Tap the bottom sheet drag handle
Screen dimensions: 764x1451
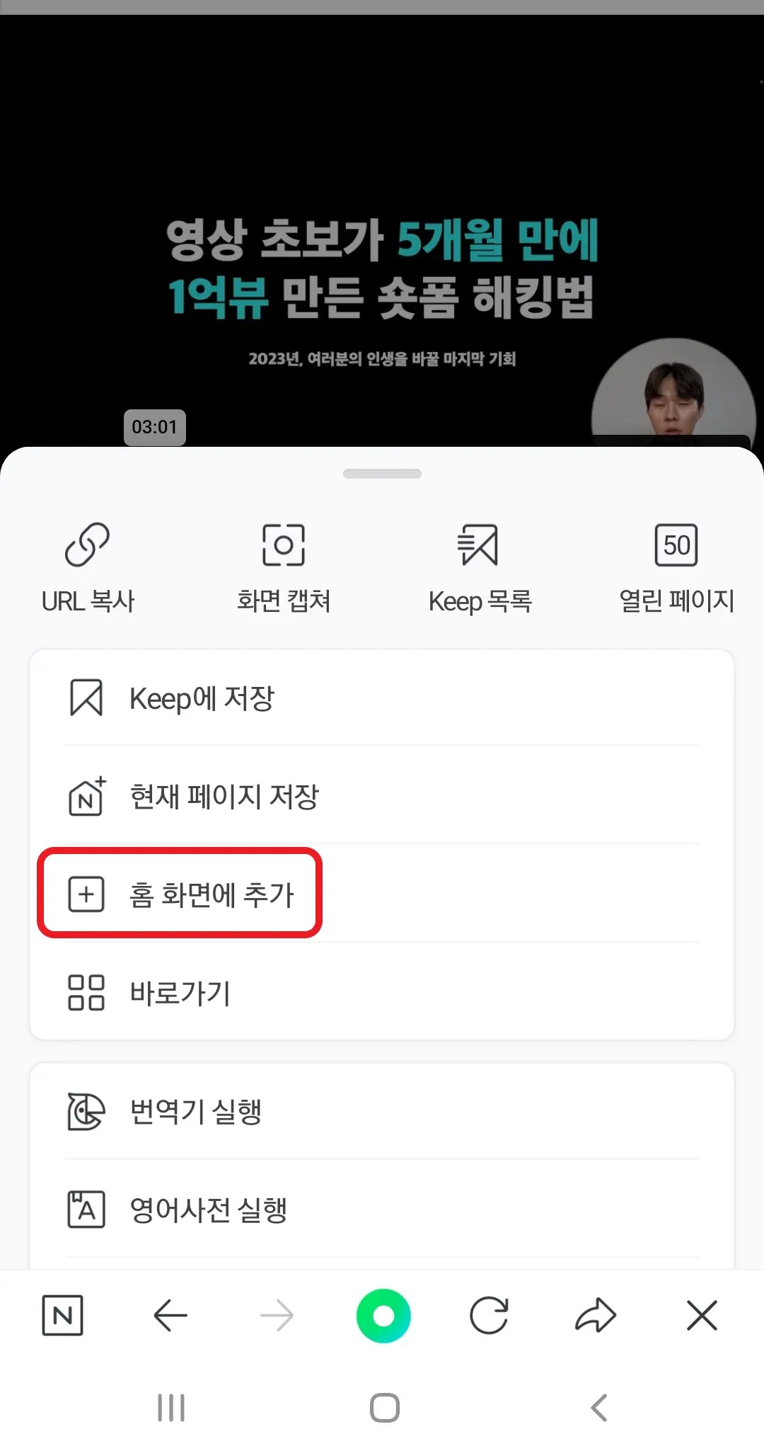382,474
